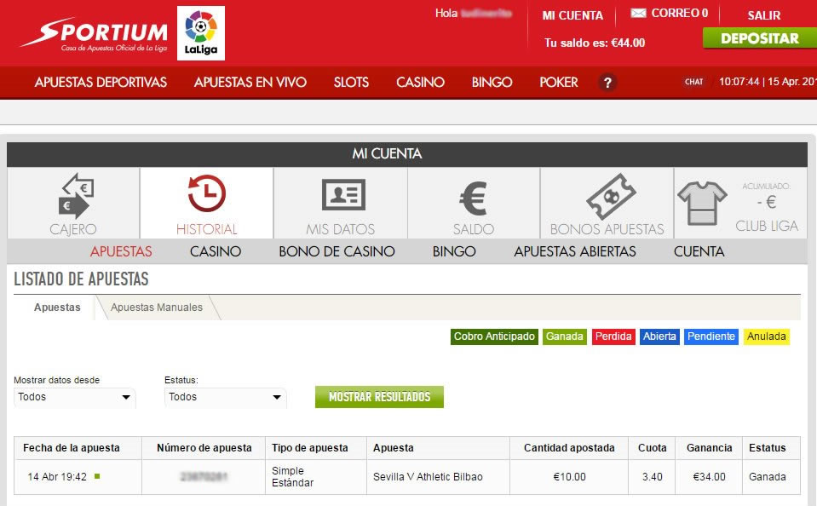The height and width of the screenshot is (506, 817).
Task: Open the Mostrar datos desde dropdown
Action: (74, 397)
